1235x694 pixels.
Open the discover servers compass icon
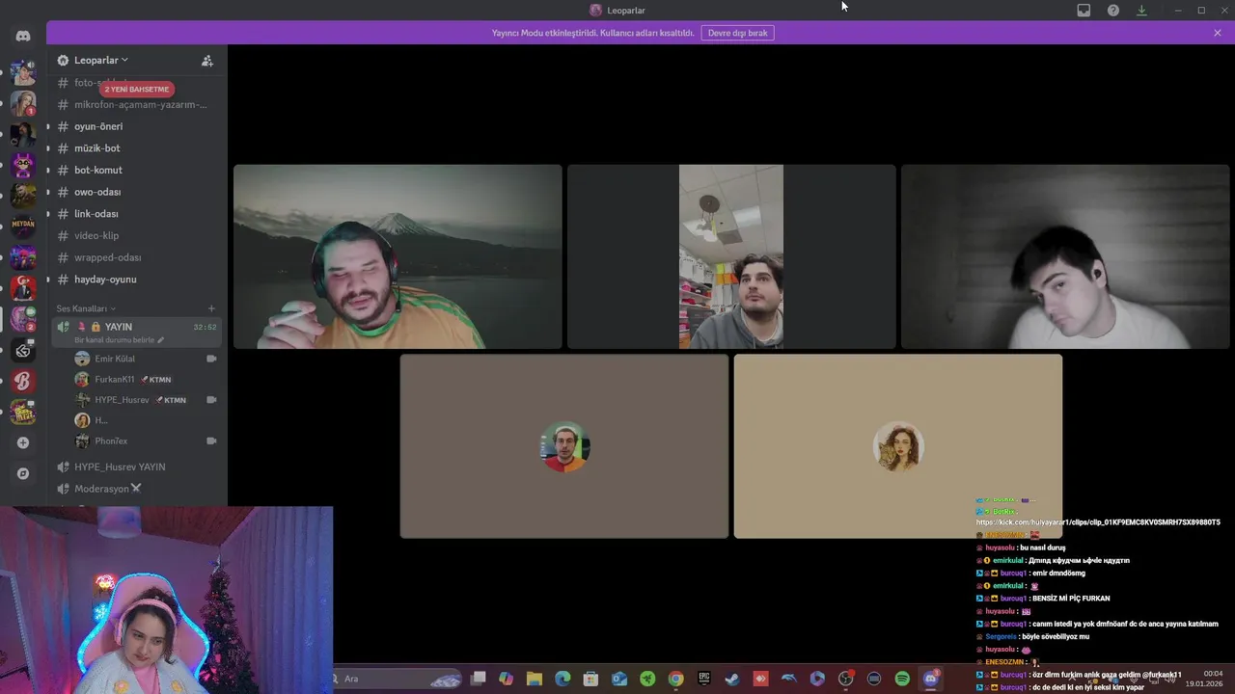(23, 474)
